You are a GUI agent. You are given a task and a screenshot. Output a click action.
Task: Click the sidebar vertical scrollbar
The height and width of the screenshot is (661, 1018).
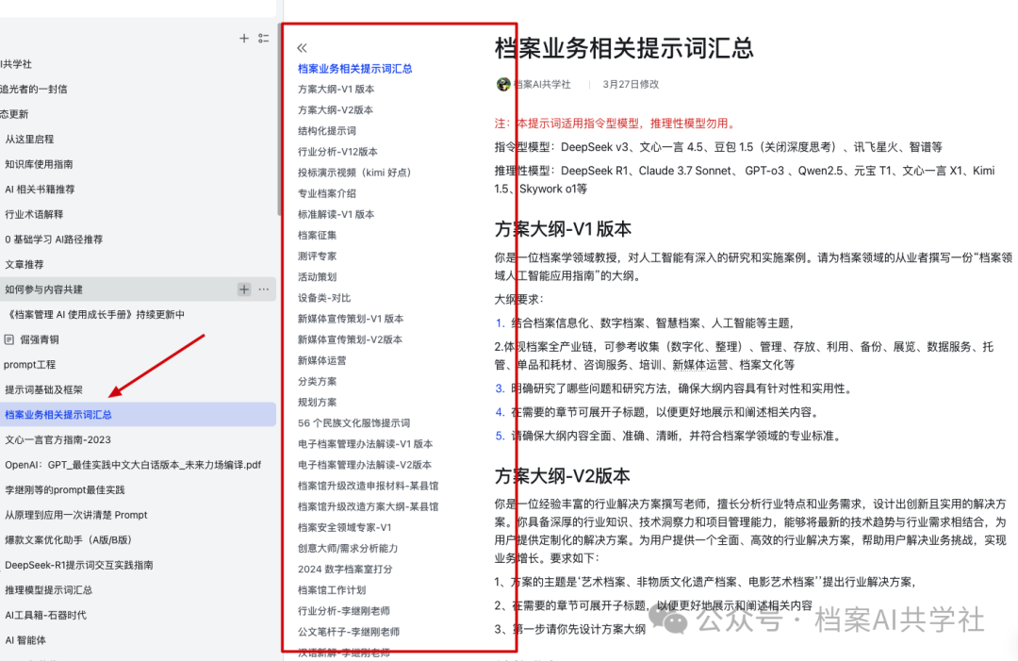[279, 120]
